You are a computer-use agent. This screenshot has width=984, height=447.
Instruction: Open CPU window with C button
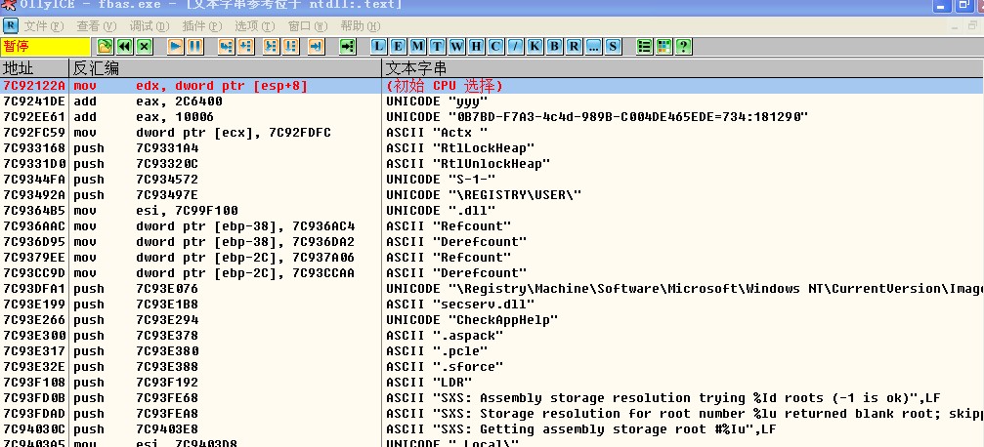pos(495,47)
